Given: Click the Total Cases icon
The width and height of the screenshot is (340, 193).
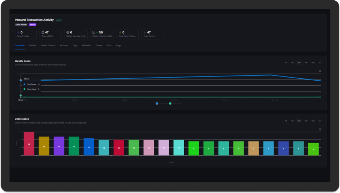Looking at the screenshot, I should [x=145, y=32].
